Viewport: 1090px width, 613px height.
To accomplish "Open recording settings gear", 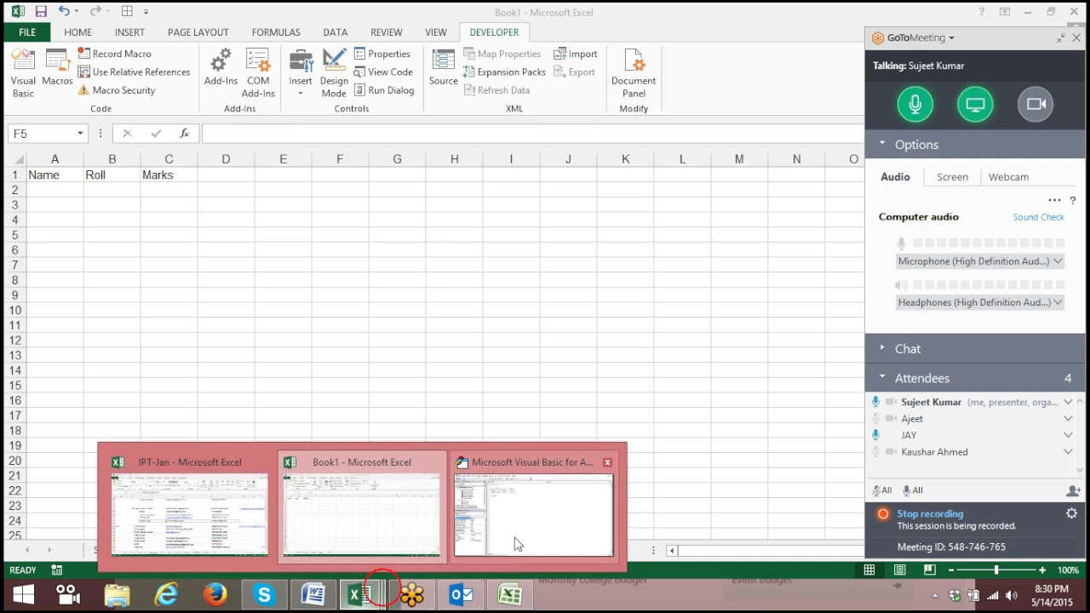I will (1071, 513).
